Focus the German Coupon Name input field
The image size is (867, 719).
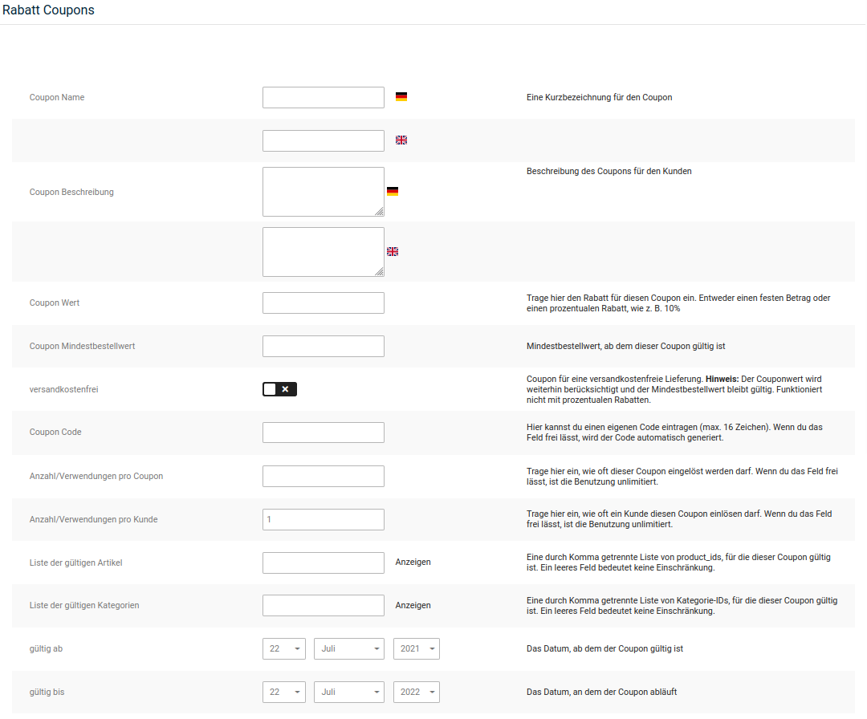(x=324, y=97)
